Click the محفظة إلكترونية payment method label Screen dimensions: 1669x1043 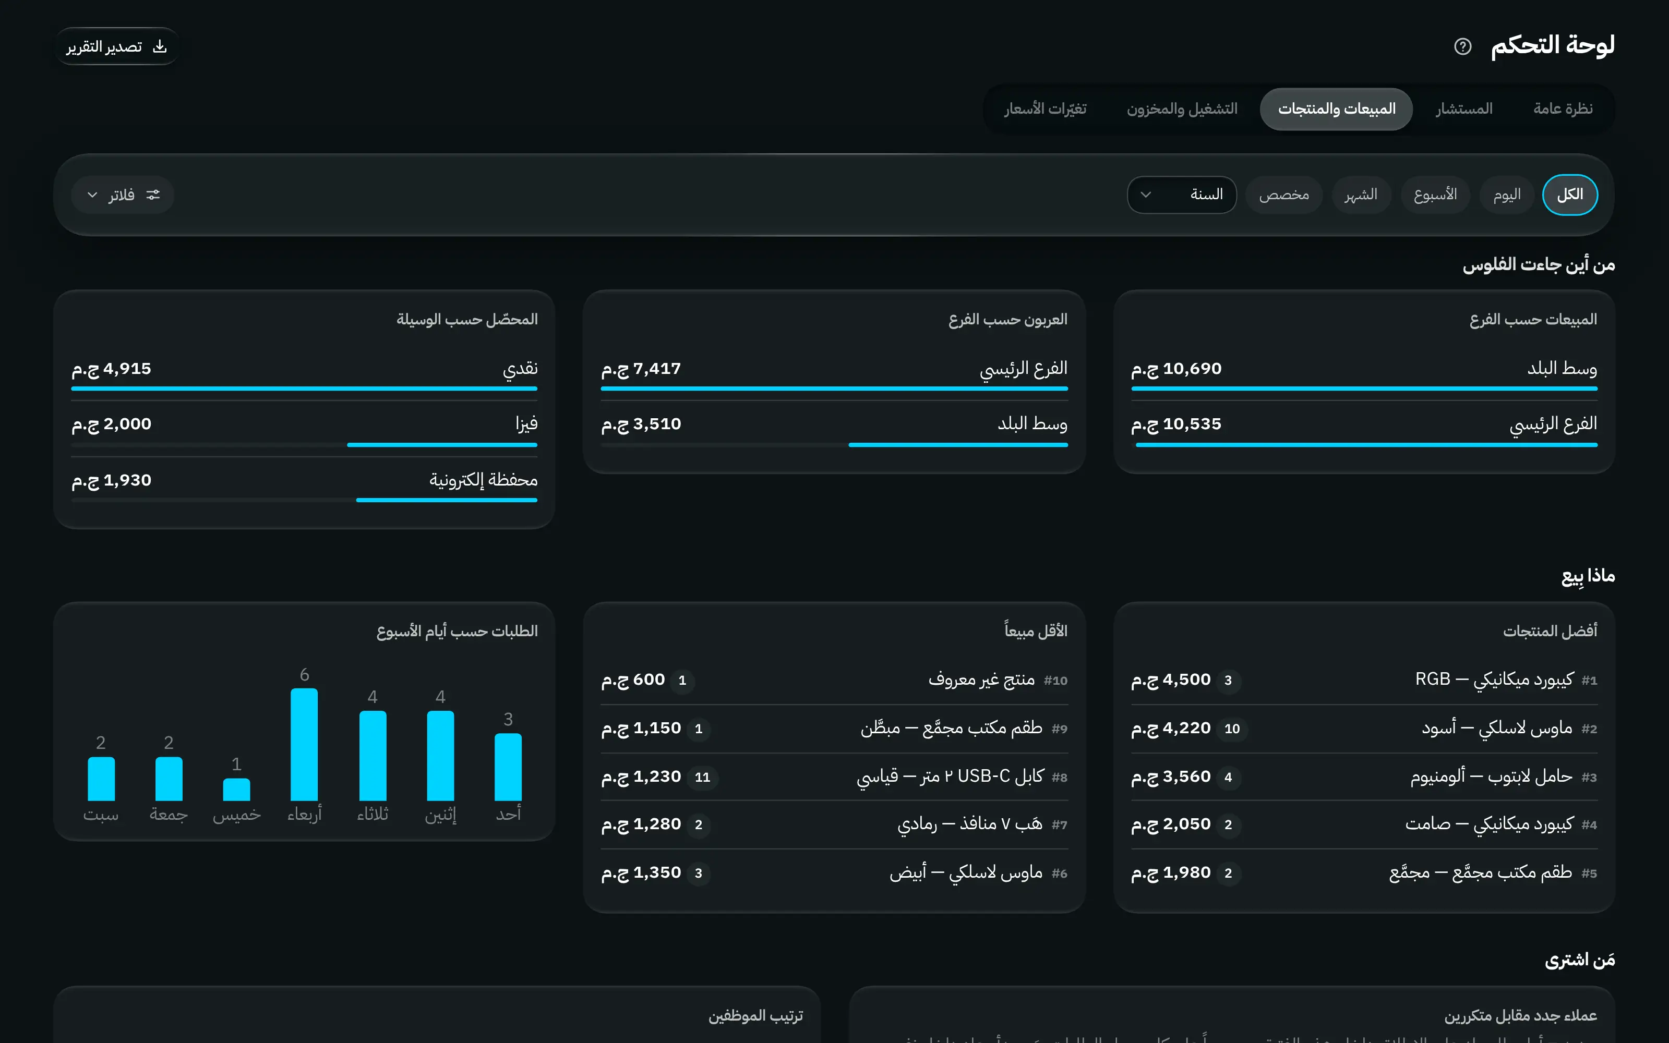pyautogui.click(x=483, y=480)
